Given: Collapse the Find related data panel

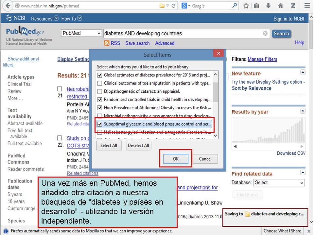Looking at the screenshot, I should click(303, 172).
